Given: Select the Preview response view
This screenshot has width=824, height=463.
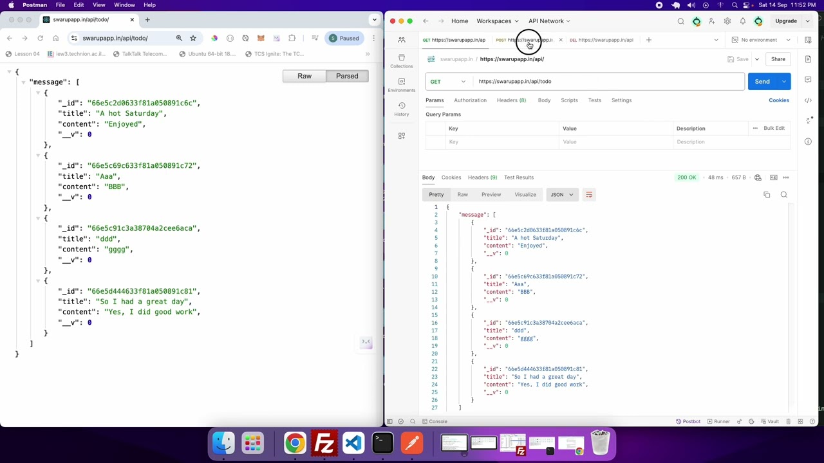Looking at the screenshot, I should (491, 194).
